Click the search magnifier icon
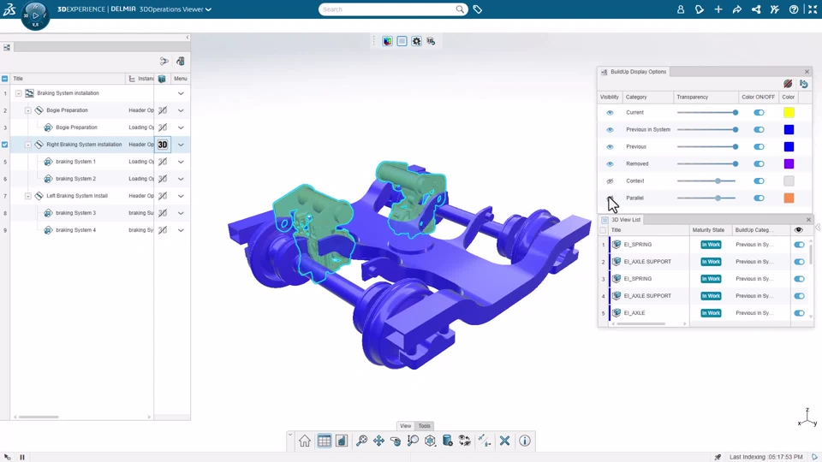This screenshot has width=822, height=462. coord(460,9)
